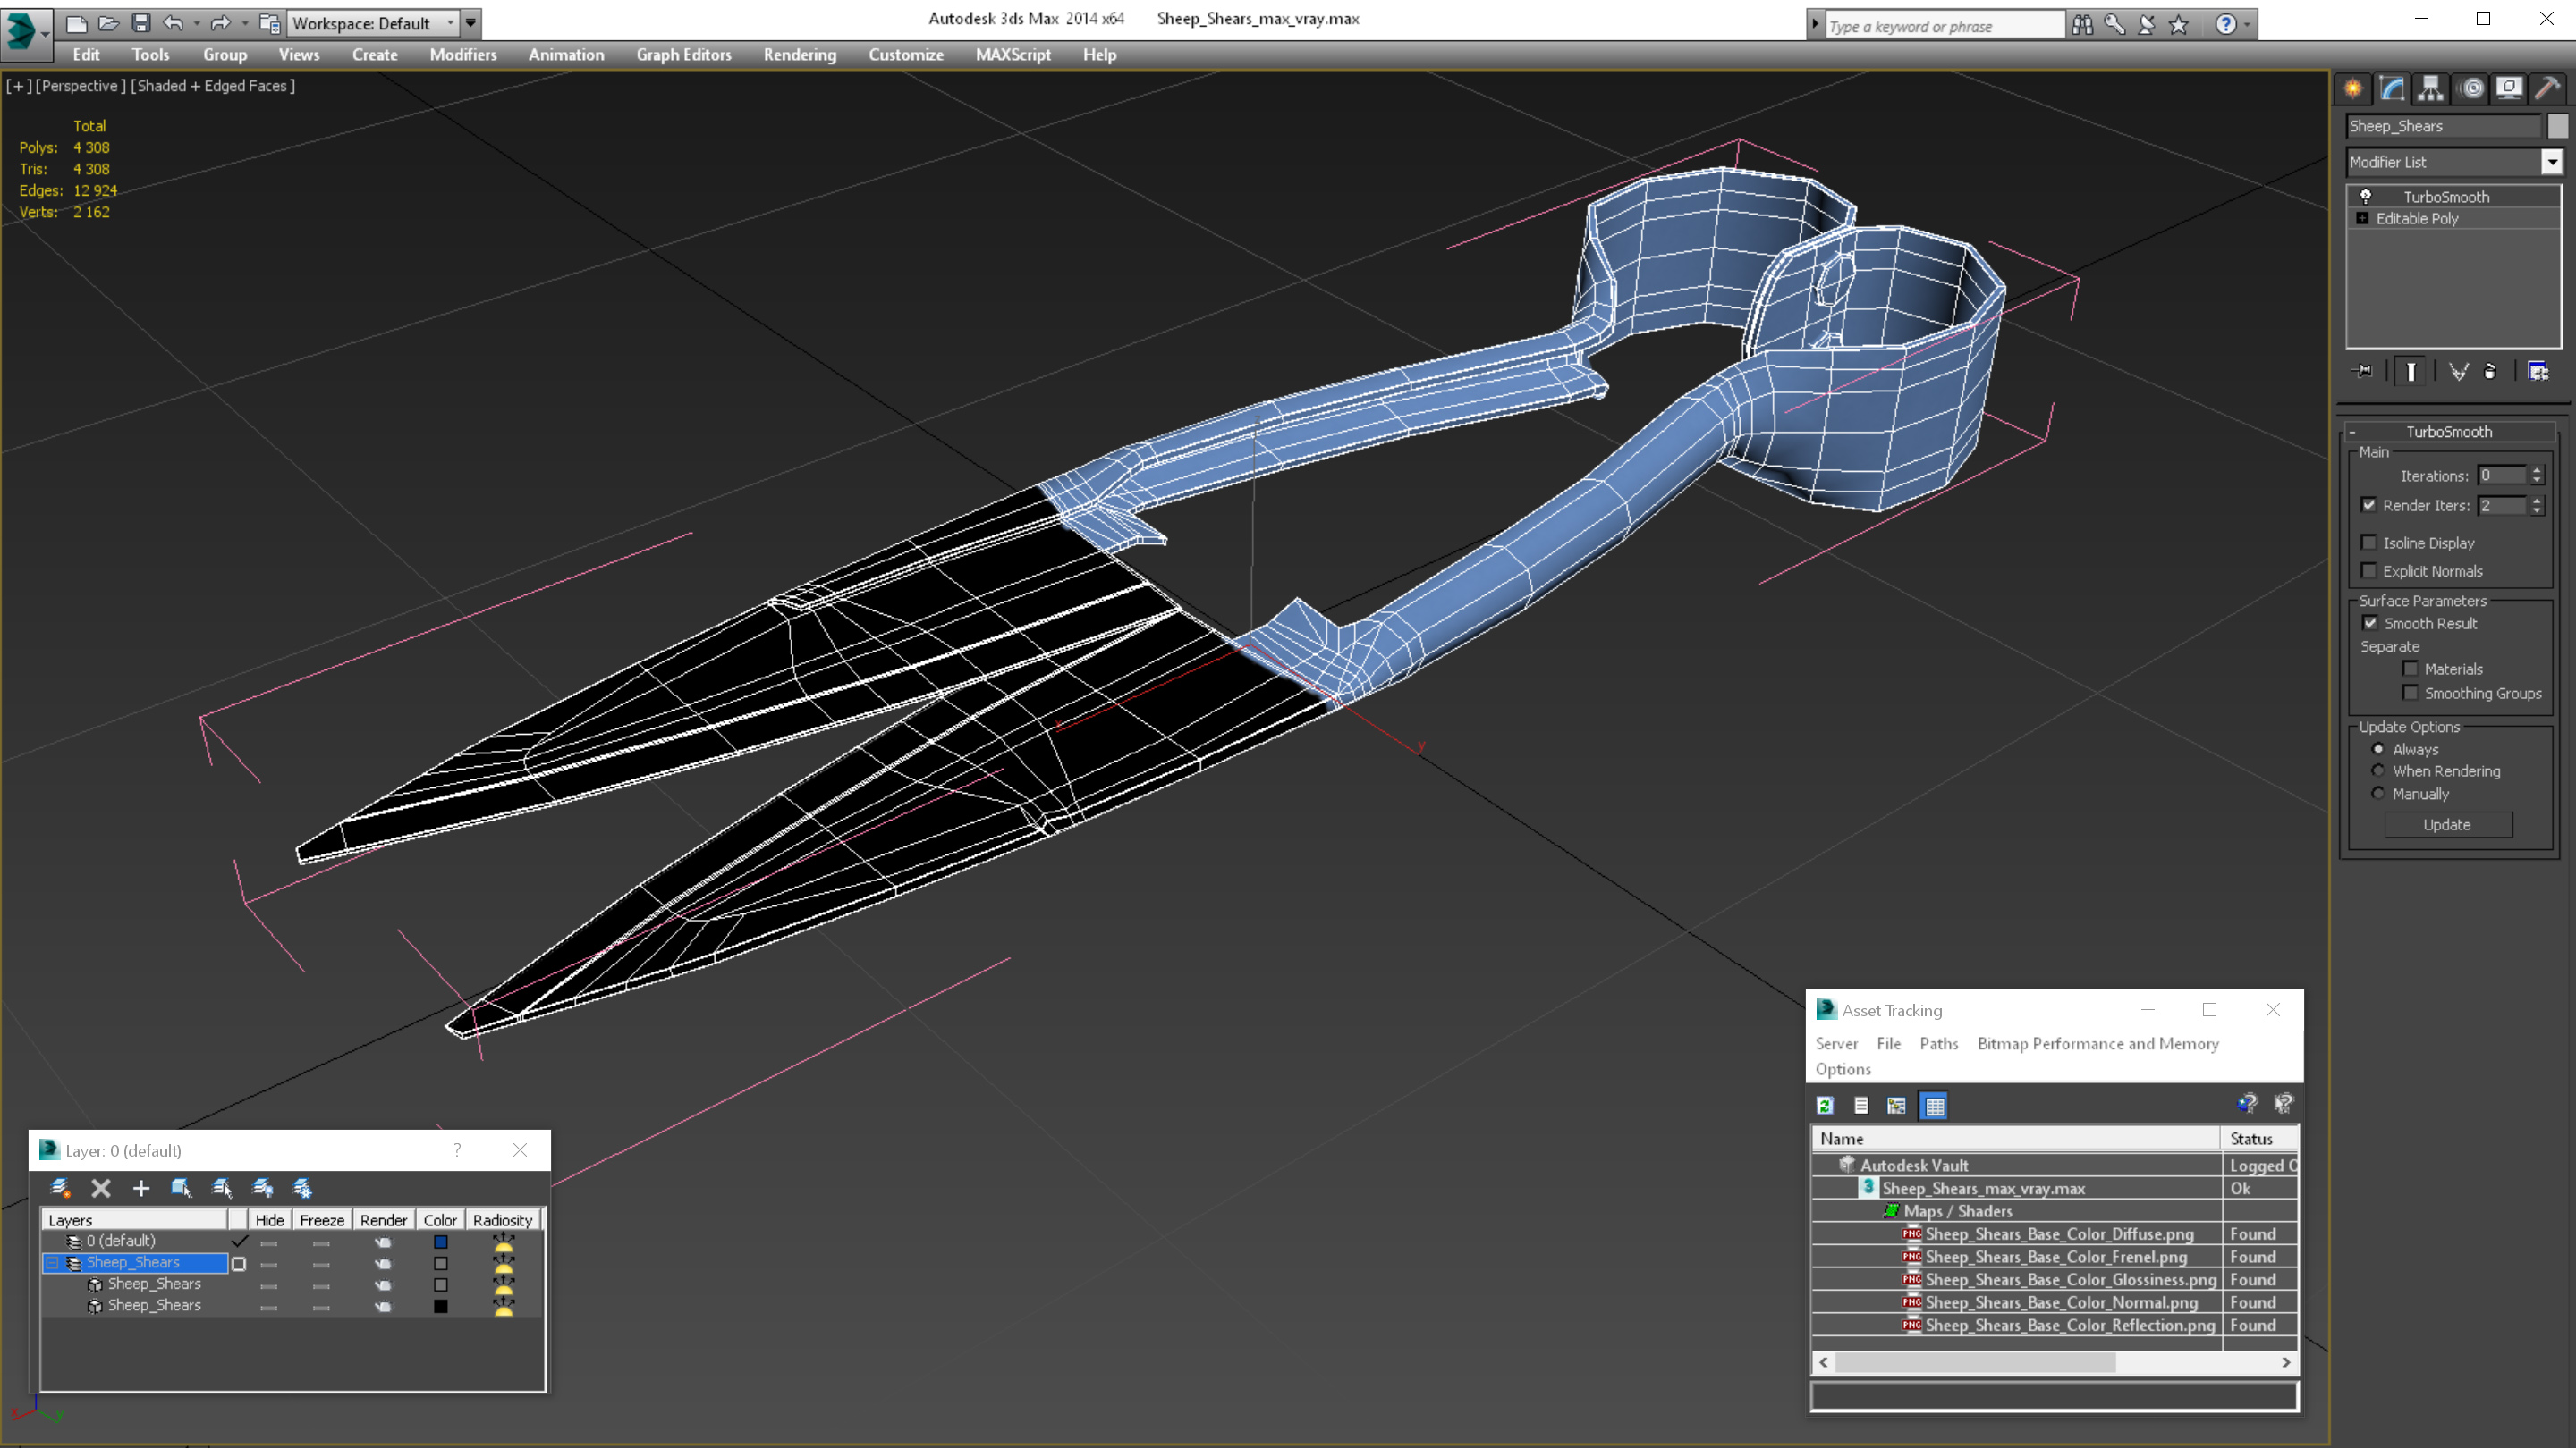
Task: Click Refresh icon in Asset Tracking
Action: [1825, 1106]
